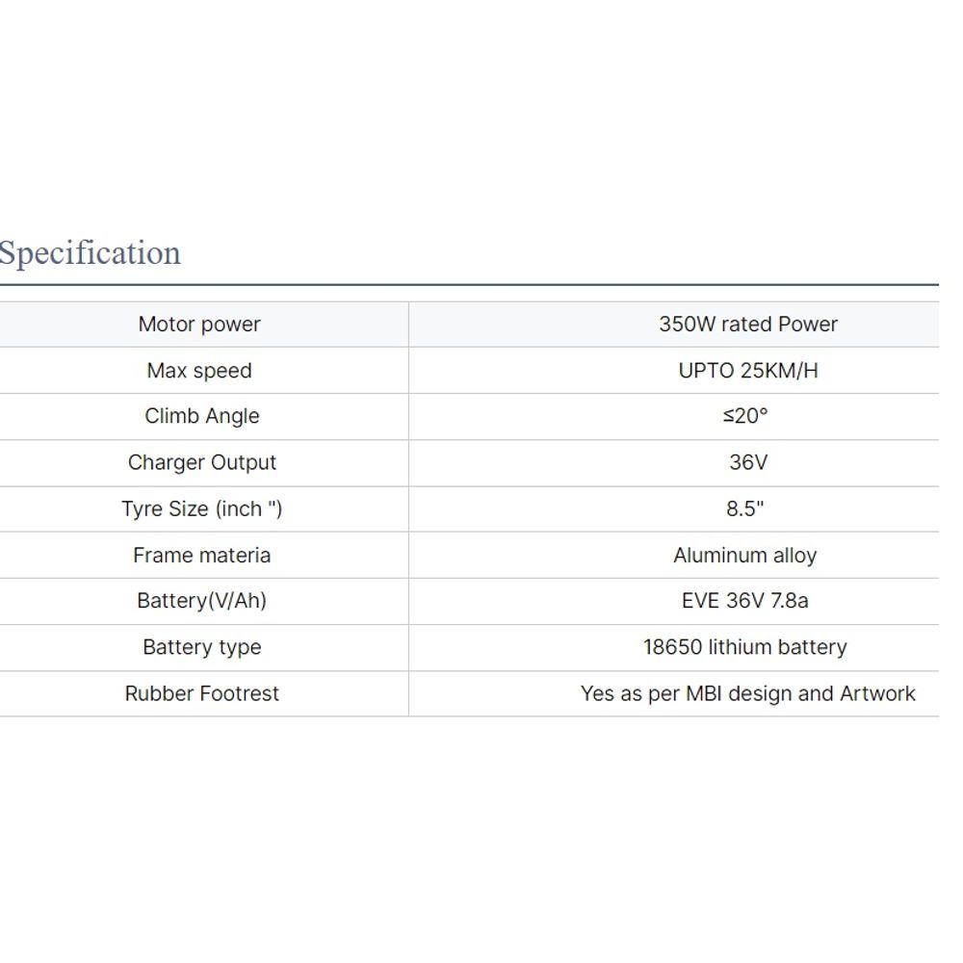Select the Battery(V/Ah) label cell
This screenshot has height=963, width=963.
(x=202, y=601)
